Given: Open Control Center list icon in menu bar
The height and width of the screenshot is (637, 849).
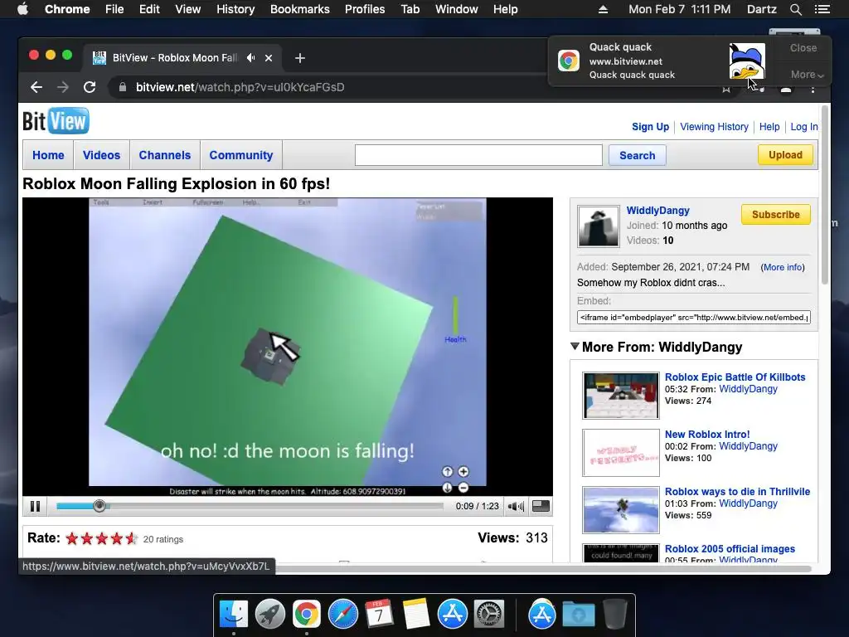Looking at the screenshot, I should click(822, 9).
